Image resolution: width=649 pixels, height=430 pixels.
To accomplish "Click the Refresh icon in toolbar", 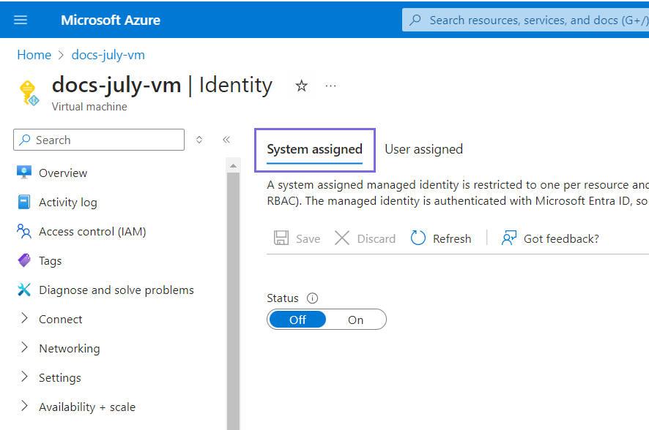I will click(x=418, y=238).
